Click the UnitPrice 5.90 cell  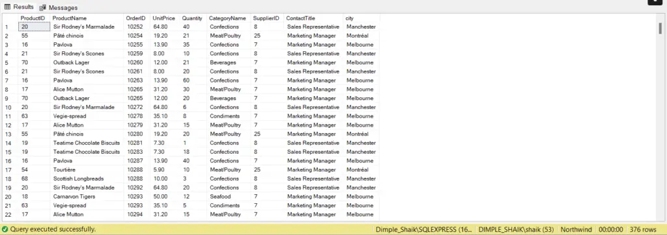165,169
